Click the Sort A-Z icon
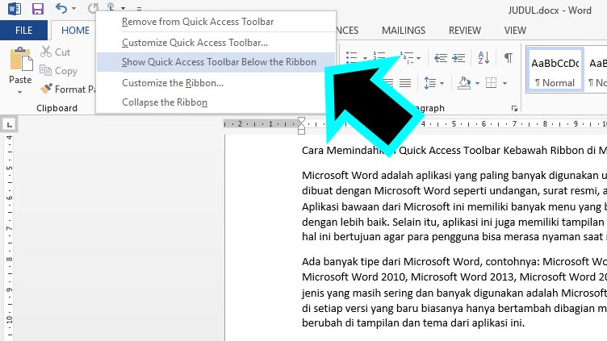This screenshot has height=341, width=607. tap(484, 58)
